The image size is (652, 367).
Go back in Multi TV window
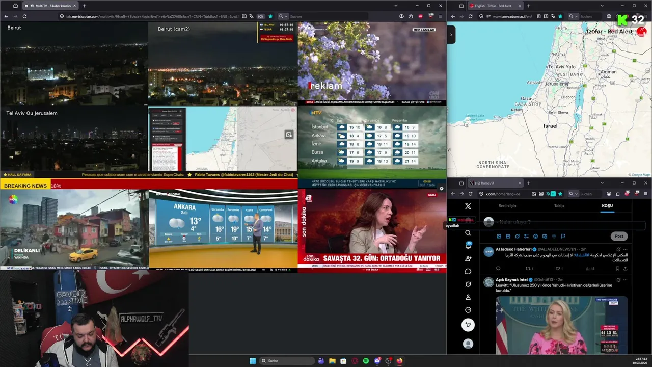pos(6,16)
